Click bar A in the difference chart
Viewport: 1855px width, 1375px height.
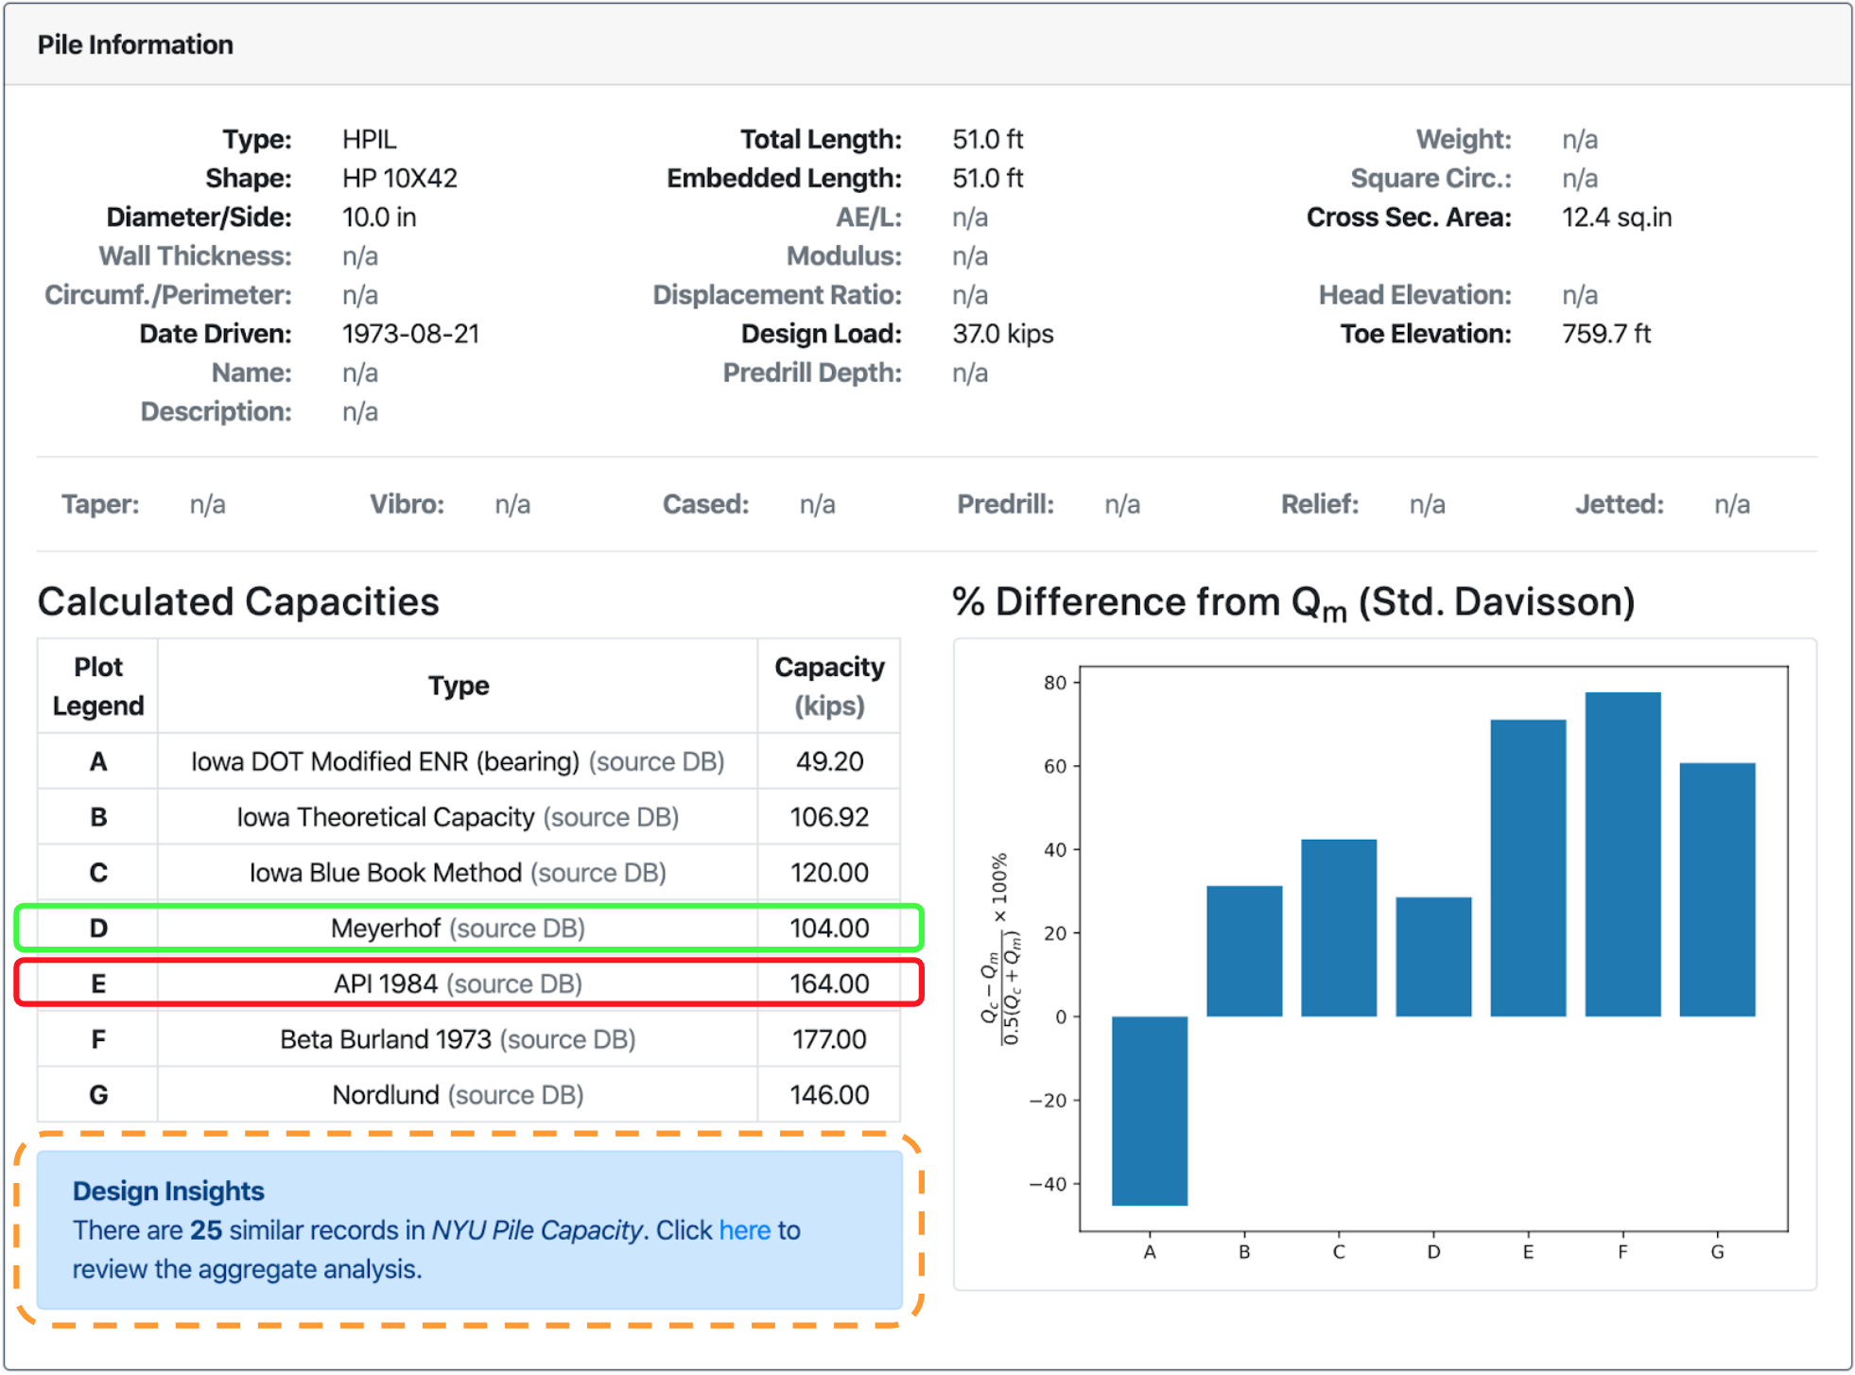pos(1150,1110)
